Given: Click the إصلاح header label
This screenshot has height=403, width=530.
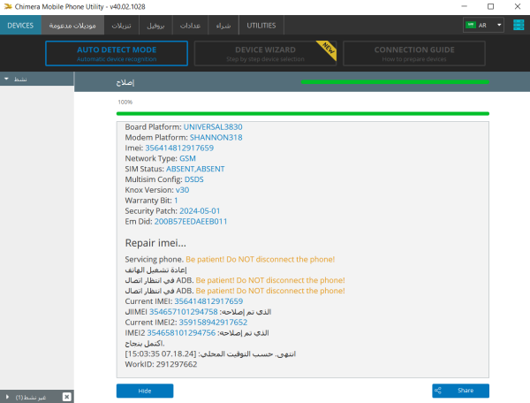Looking at the screenshot, I should pyautogui.click(x=125, y=82).
